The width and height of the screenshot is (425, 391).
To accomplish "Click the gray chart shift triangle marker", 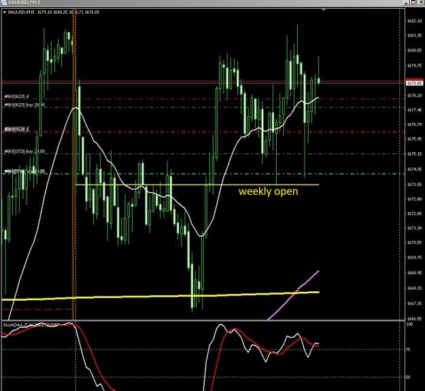I will [x=324, y=10].
